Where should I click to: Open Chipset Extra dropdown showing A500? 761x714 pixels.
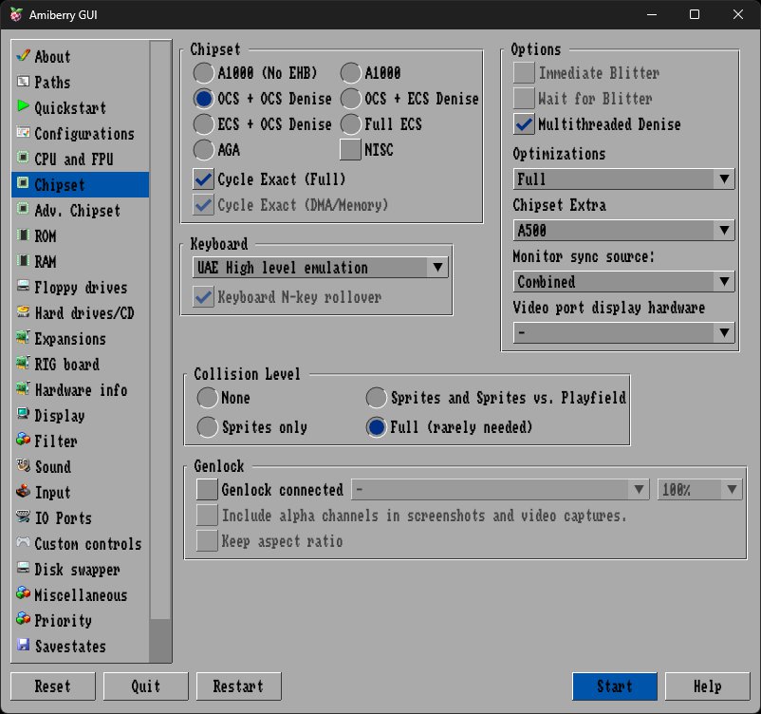tap(623, 230)
